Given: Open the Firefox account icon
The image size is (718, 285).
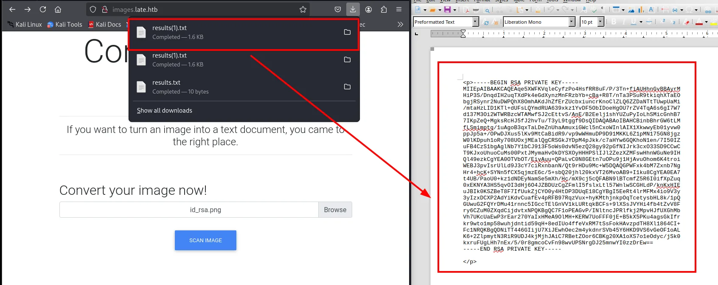Looking at the screenshot, I should click(x=368, y=9).
